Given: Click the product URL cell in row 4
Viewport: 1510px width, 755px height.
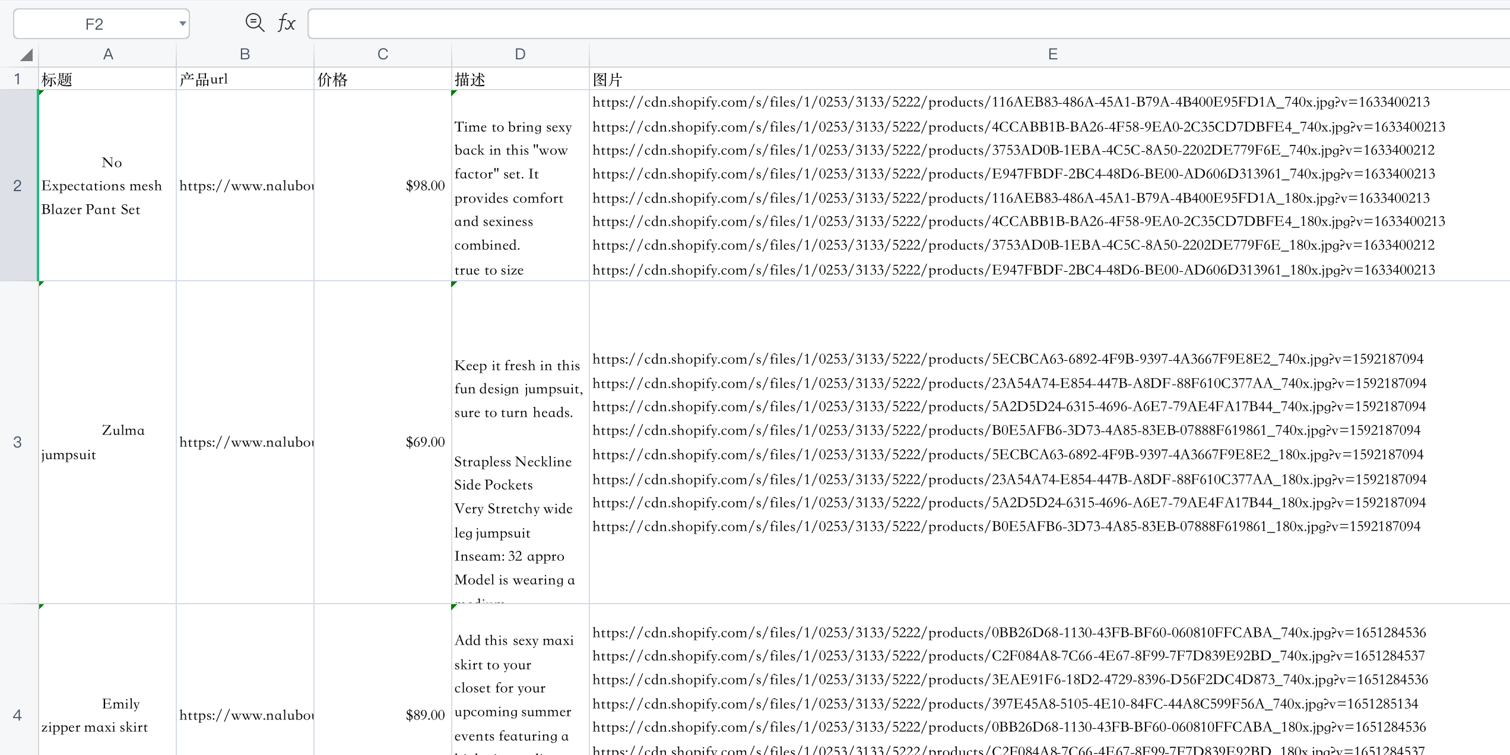Looking at the screenshot, I should coord(245,680).
